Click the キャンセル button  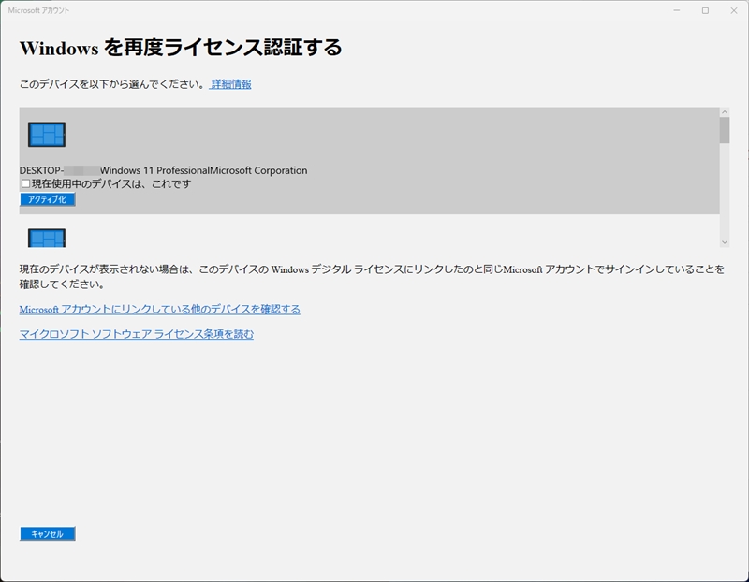coord(47,533)
